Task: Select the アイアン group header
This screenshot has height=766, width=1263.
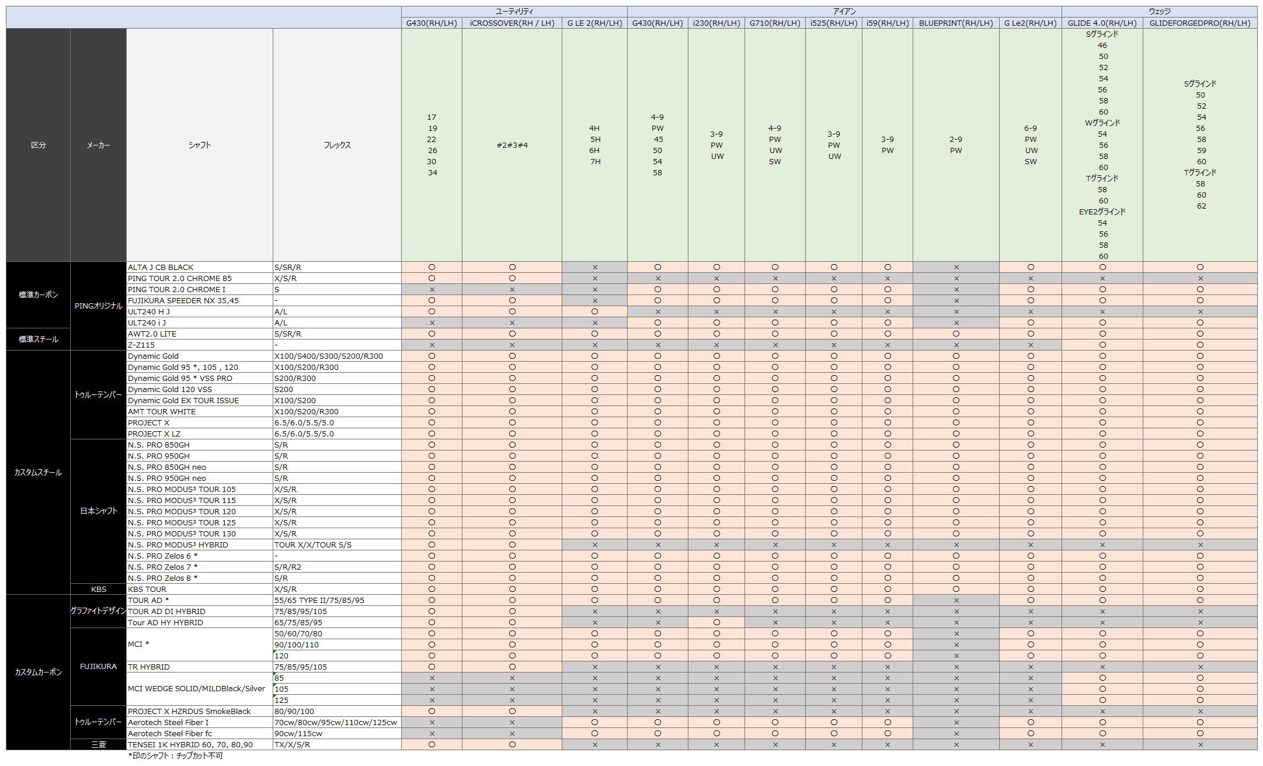Action: point(844,12)
